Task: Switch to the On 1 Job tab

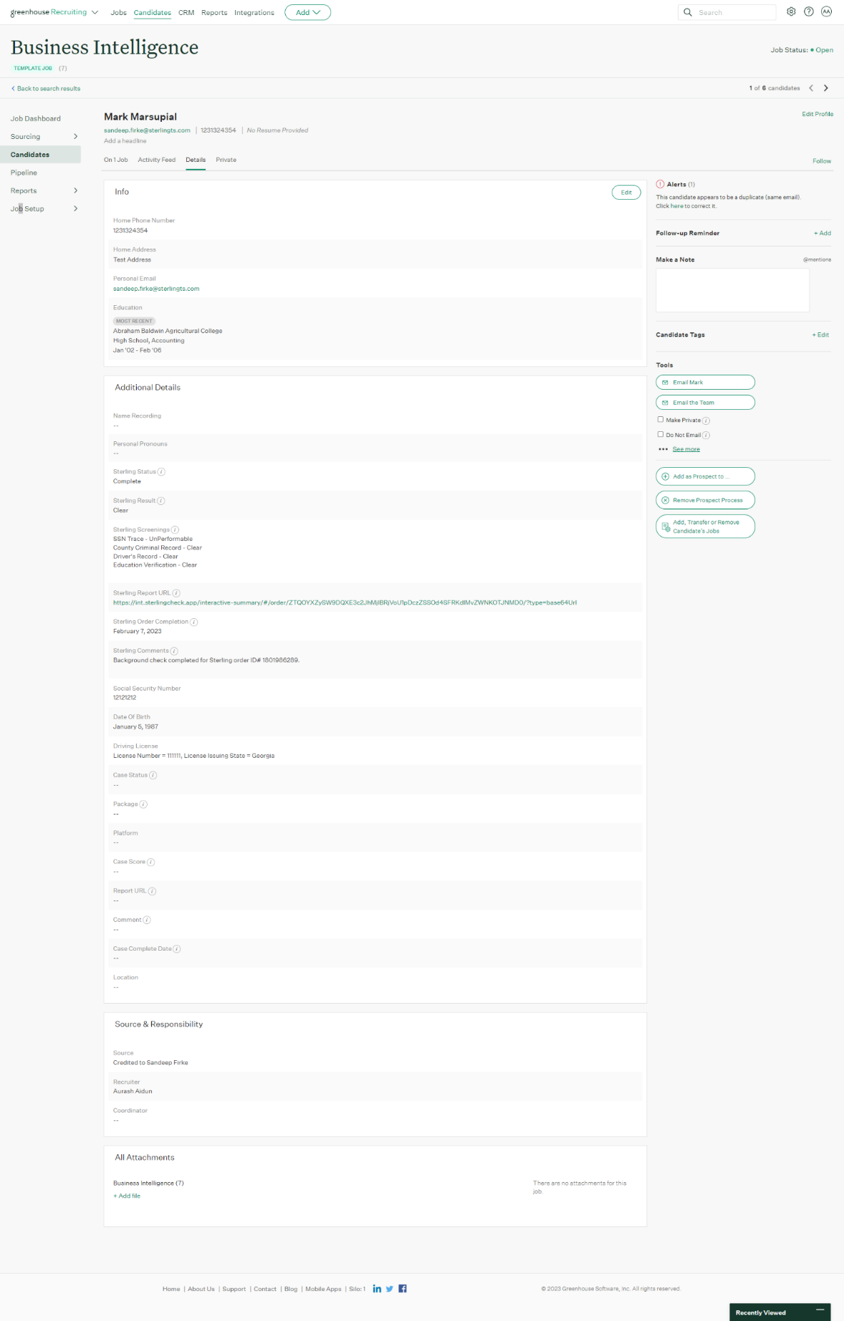Action: pyautogui.click(x=116, y=160)
